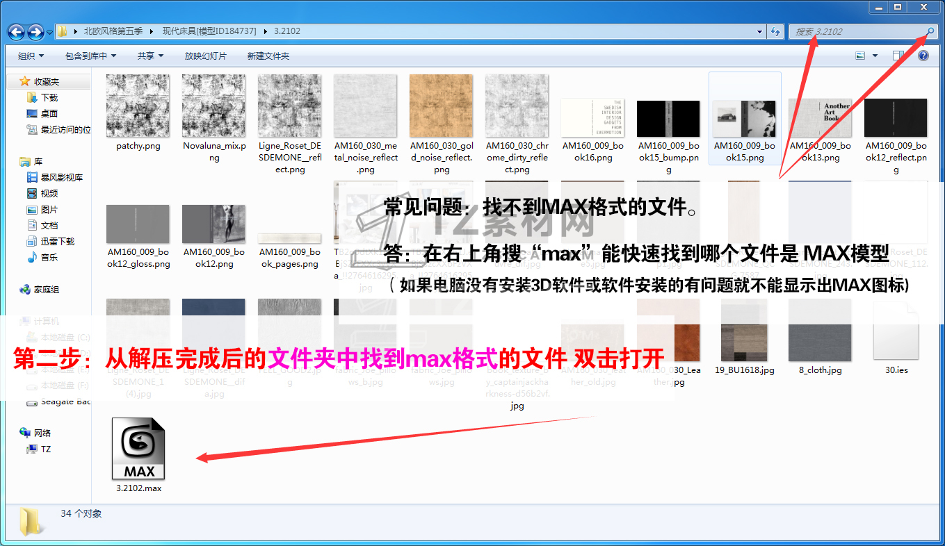
Task: Select the AM160_009_book16.png thumbnail
Action: click(593, 119)
